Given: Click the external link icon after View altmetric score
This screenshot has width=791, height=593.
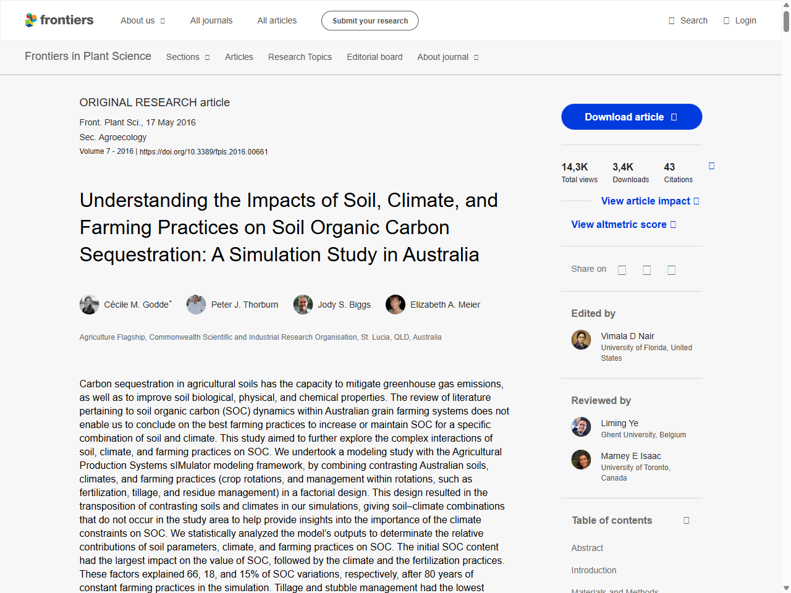Looking at the screenshot, I should pos(673,224).
